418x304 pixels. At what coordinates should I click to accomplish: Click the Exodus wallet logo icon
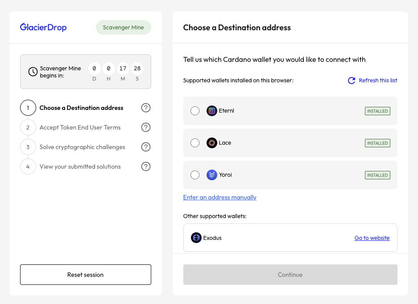(x=196, y=238)
